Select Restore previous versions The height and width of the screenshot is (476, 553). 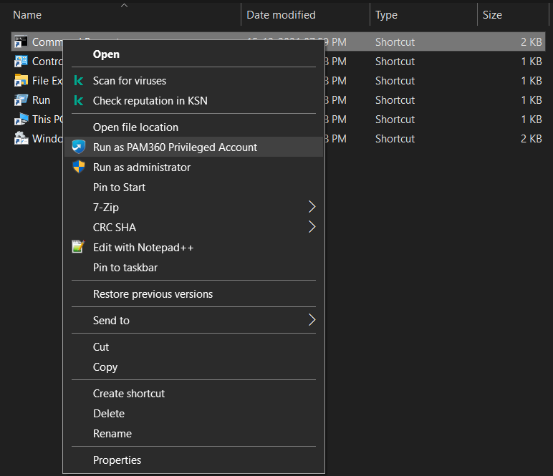click(x=153, y=294)
